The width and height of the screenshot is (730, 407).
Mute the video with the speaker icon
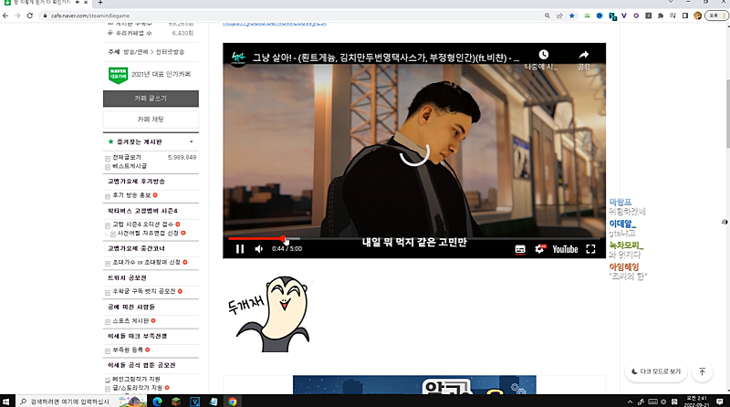(x=260, y=248)
